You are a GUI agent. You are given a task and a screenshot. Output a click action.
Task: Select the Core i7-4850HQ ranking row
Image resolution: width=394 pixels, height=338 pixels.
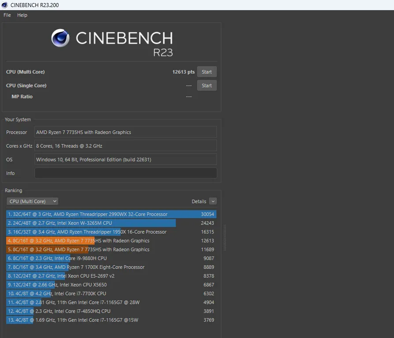[x=111, y=311]
